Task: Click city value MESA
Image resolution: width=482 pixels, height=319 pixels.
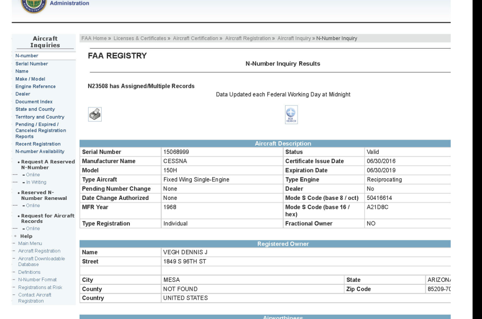Action: (171, 280)
